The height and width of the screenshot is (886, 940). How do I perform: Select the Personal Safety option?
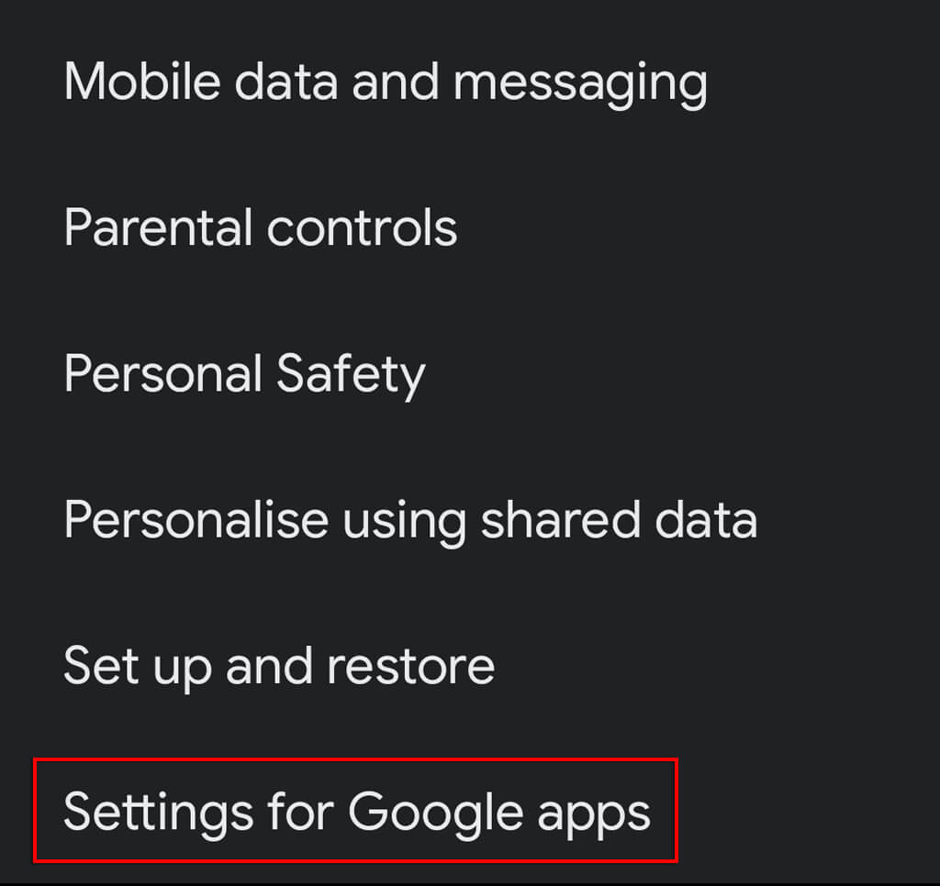pos(470,374)
